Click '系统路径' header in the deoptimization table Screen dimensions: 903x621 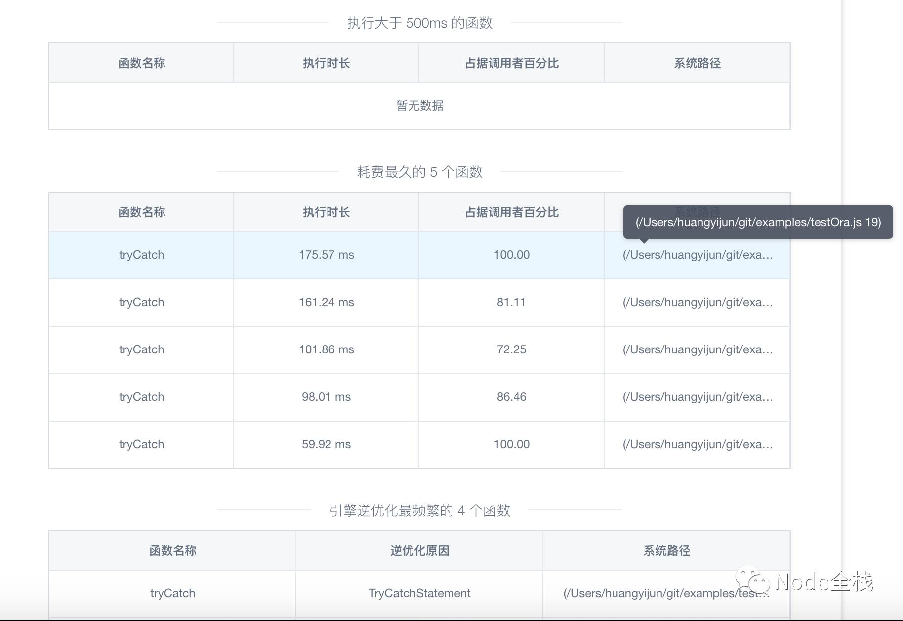click(667, 551)
